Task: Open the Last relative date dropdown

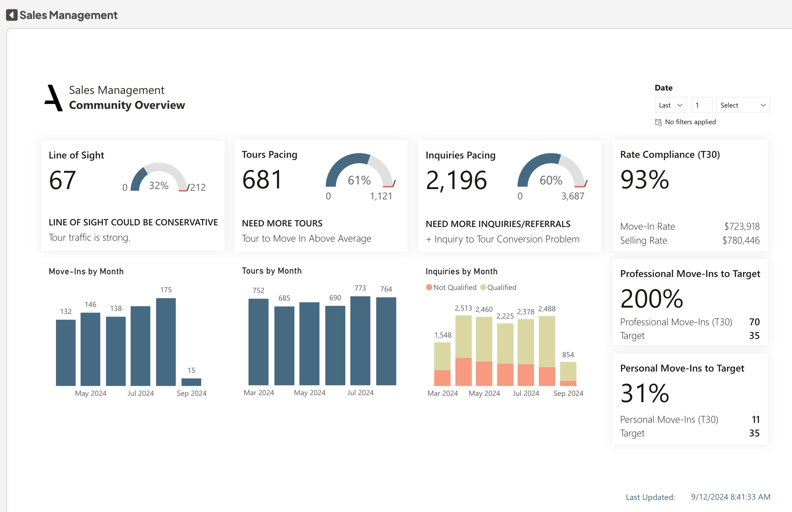Action: pos(670,105)
